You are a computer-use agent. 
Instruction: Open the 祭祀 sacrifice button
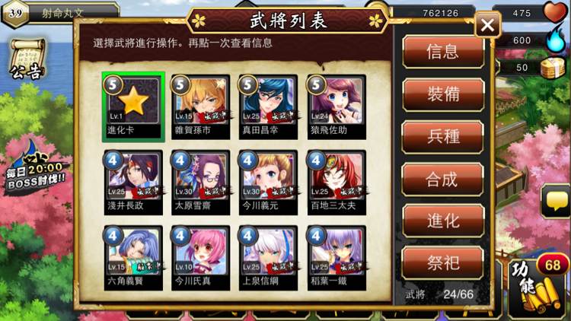point(443,262)
